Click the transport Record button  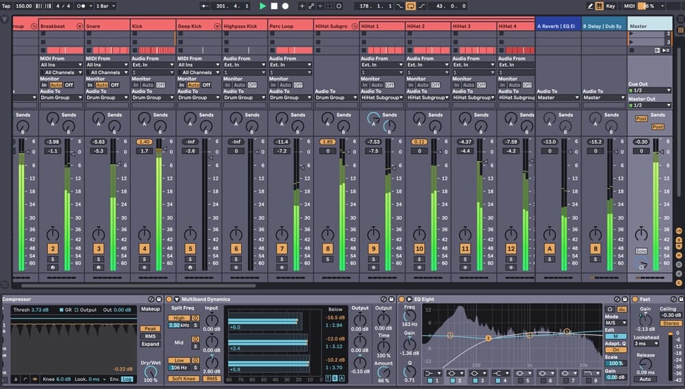(x=285, y=5)
